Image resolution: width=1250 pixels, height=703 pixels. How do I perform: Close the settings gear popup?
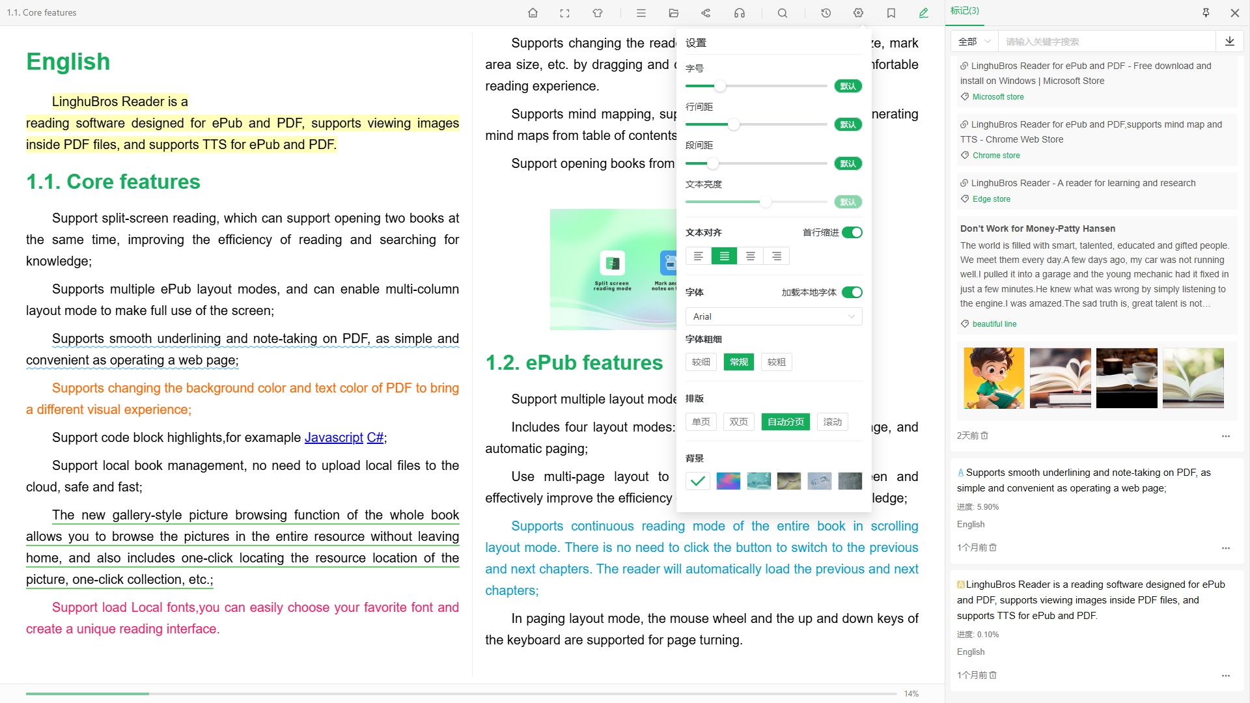point(858,13)
